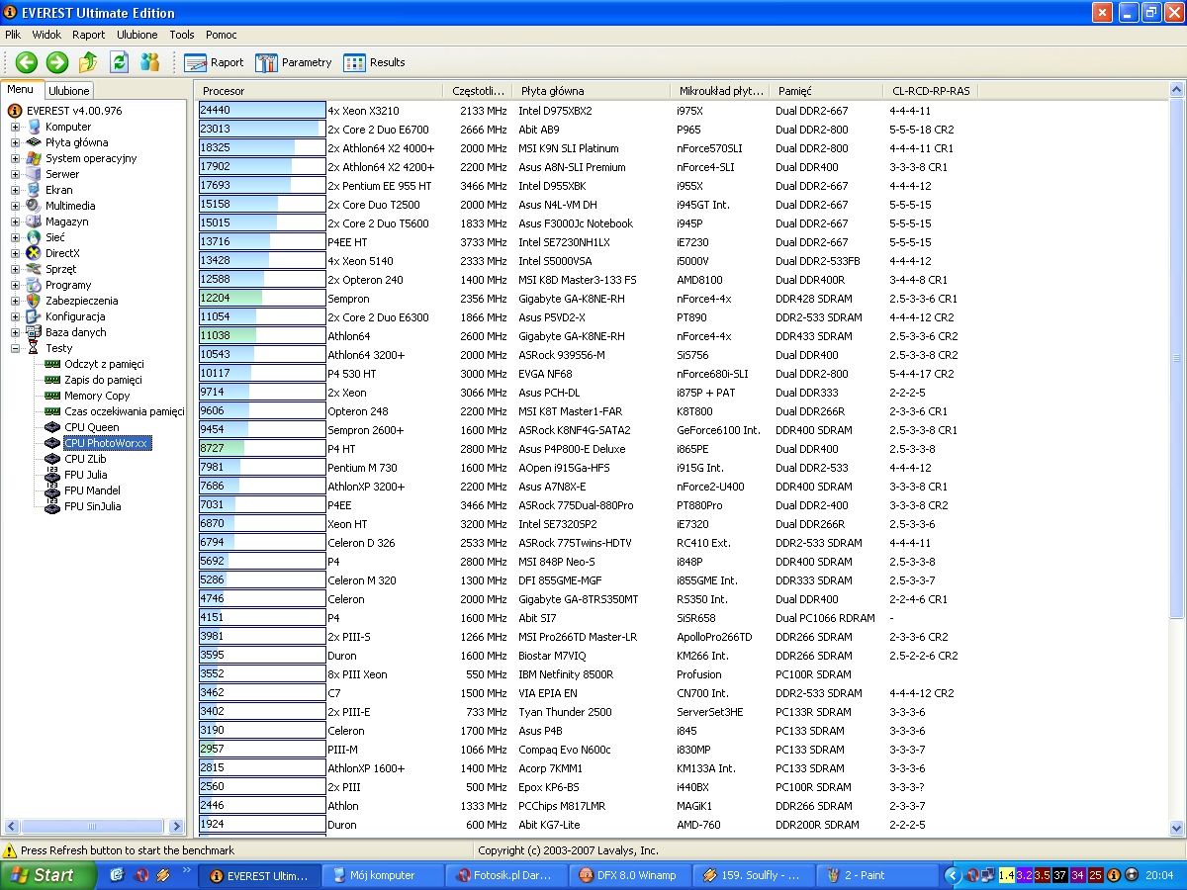Select the Magazyn tree icon
Viewport: 1187px width, 890px height.
pos(35,222)
